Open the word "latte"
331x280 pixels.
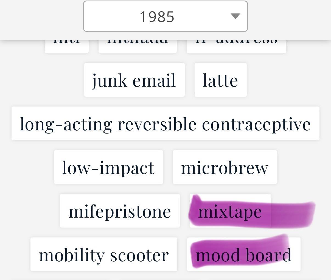coord(220,80)
